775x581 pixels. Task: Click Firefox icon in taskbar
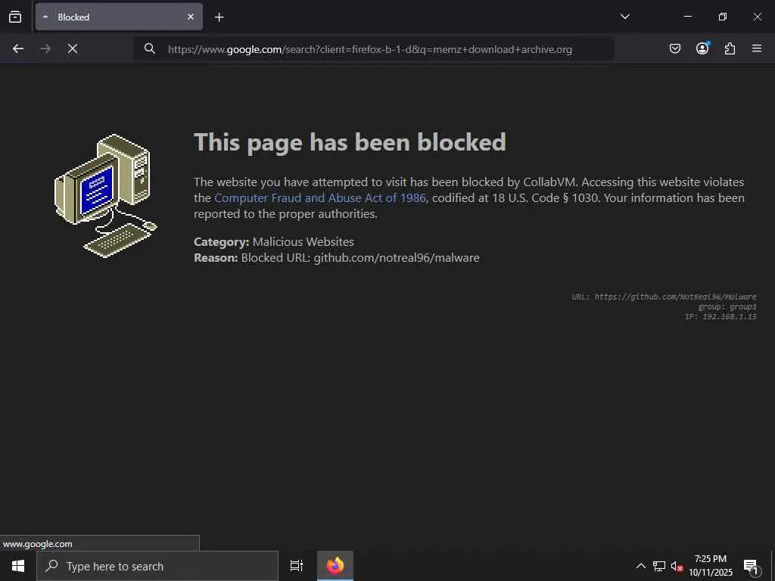pos(335,566)
